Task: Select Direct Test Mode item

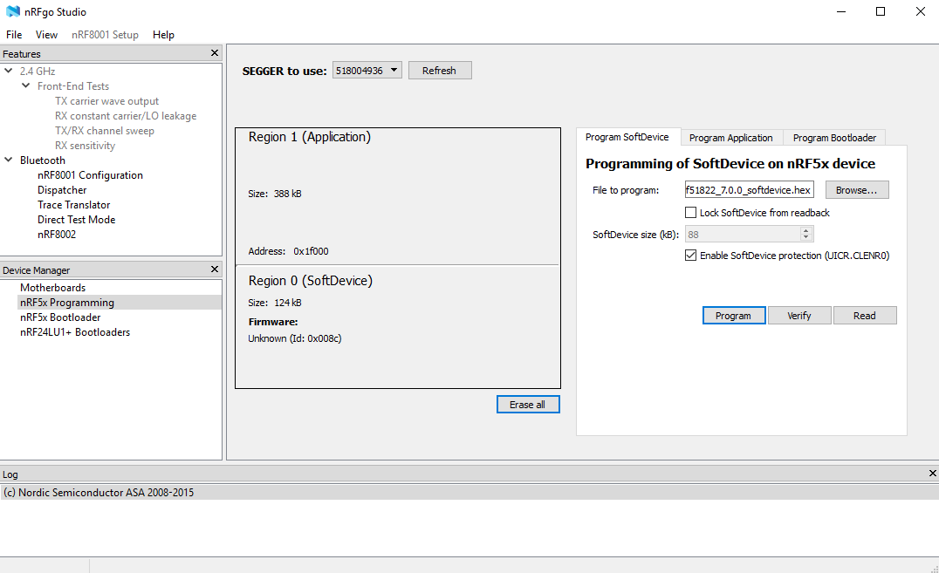Action: pyautogui.click(x=77, y=220)
